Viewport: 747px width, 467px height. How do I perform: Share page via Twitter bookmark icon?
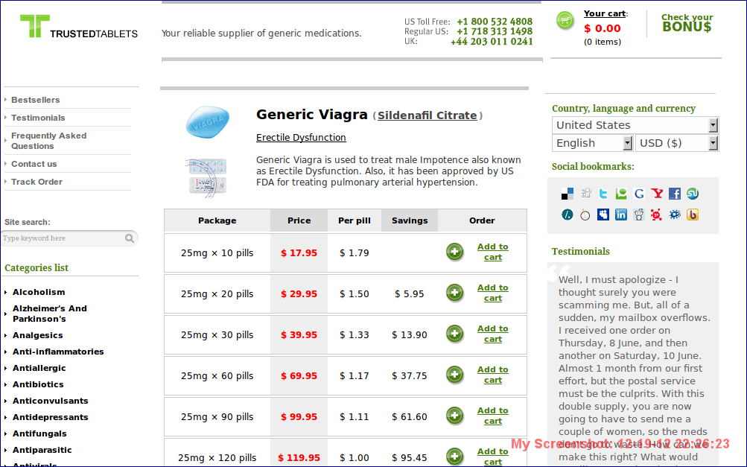tap(603, 194)
